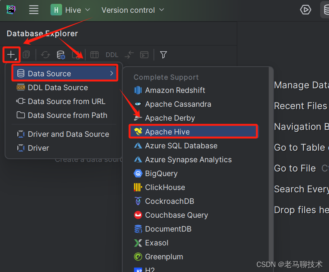Click the Refresh toolbar icon

46,55
